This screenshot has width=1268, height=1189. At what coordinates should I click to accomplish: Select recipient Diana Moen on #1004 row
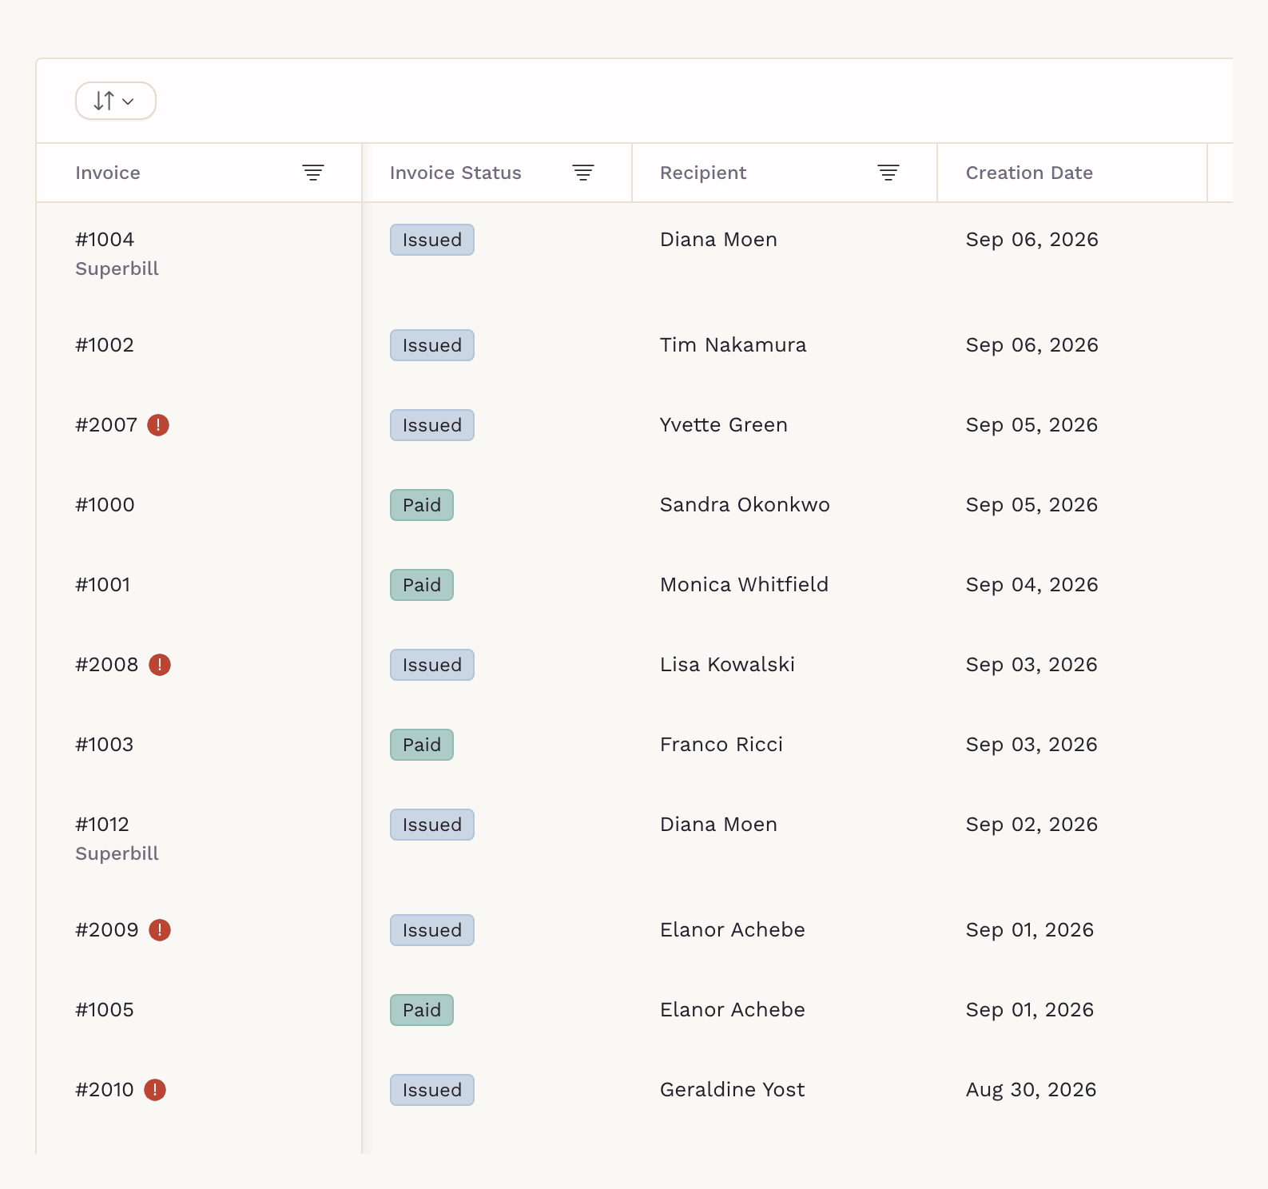point(718,240)
